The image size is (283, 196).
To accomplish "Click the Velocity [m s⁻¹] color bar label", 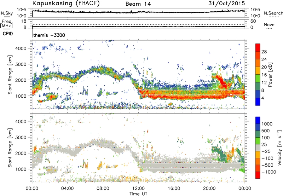I will pyautogui.click(x=279, y=148).
